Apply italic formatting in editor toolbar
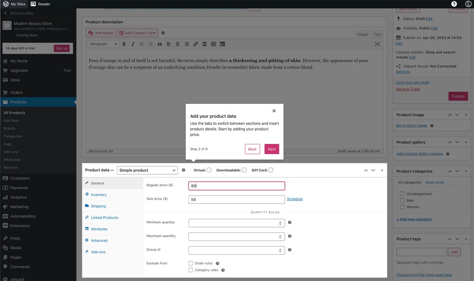This screenshot has height=281, width=474. 133,44
